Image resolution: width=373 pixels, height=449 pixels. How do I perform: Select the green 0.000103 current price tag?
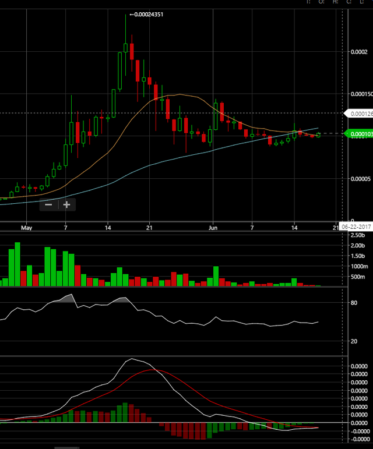coord(358,134)
